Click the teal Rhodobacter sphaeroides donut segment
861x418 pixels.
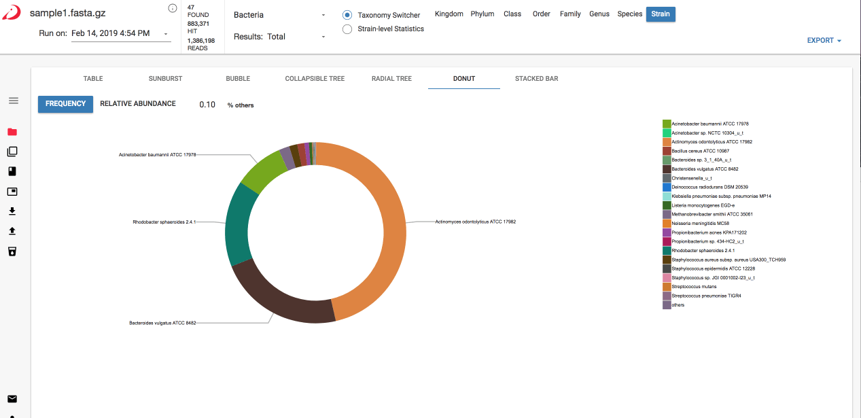tap(236, 224)
